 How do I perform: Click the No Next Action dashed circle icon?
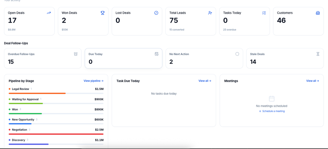click(x=237, y=54)
